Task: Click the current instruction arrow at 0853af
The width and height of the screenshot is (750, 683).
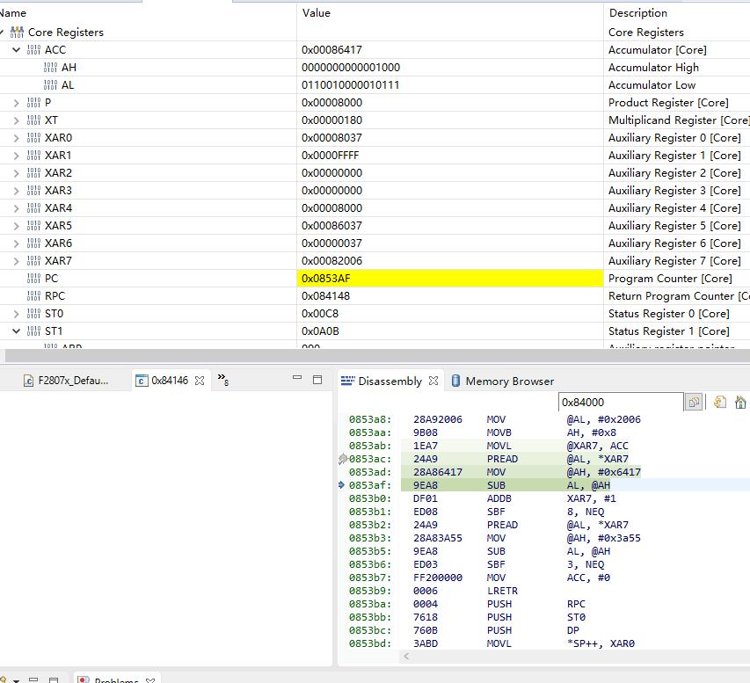Action: (341, 485)
